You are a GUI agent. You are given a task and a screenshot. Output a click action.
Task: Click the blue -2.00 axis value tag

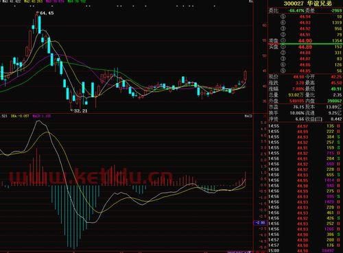[x=260, y=223]
